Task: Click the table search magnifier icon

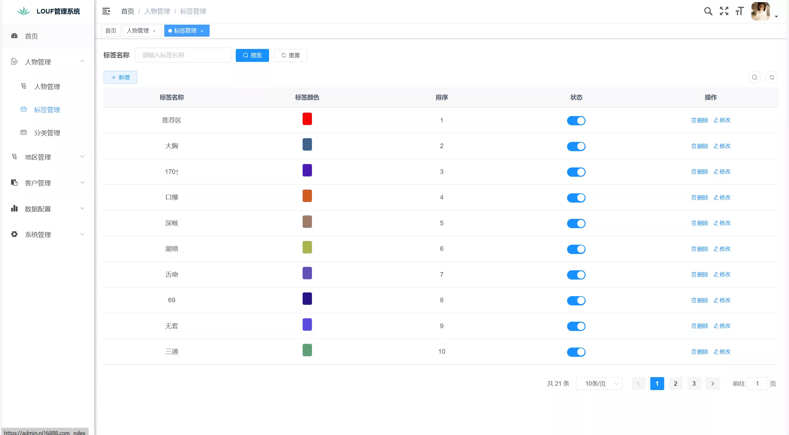Action: click(754, 77)
